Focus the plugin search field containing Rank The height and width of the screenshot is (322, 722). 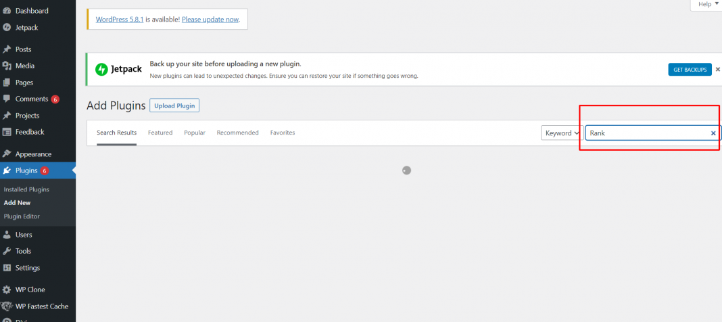(654, 133)
